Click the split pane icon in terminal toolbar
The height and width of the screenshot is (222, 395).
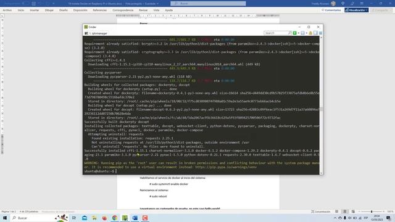(x=315, y=33)
